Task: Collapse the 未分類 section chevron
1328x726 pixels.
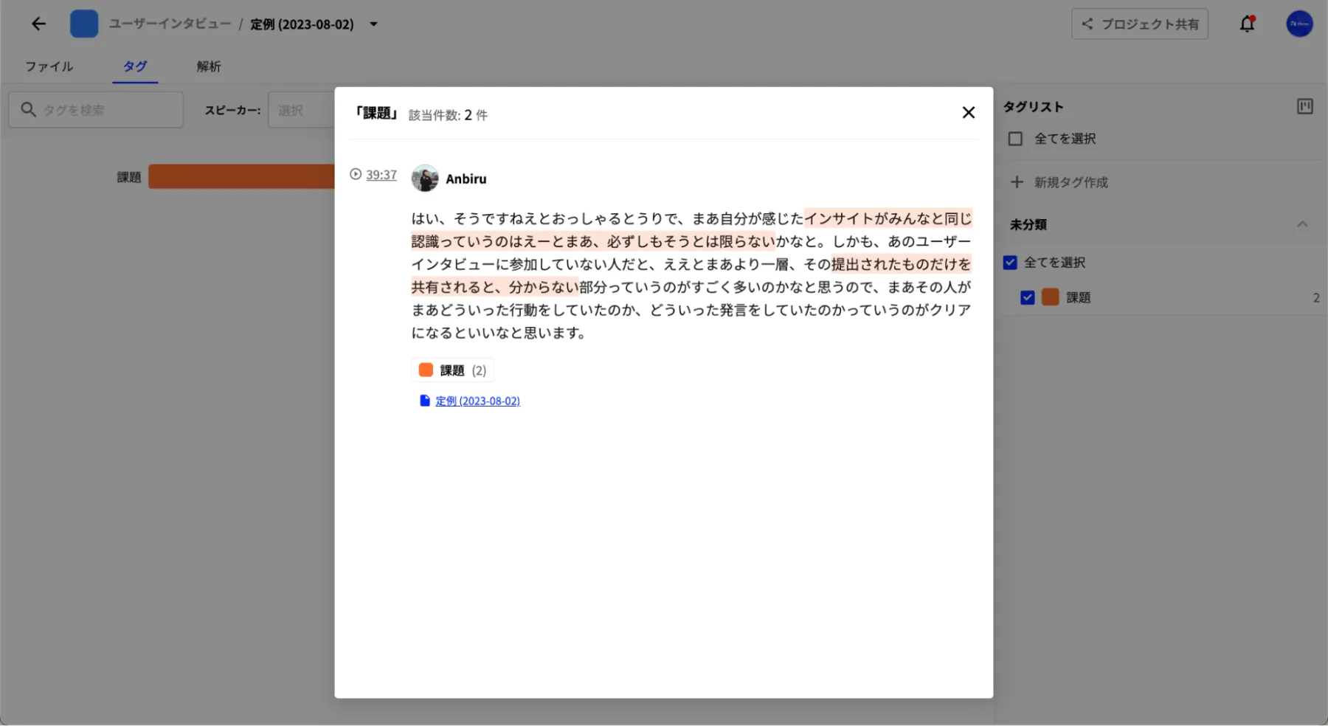Action: pyautogui.click(x=1302, y=224)
